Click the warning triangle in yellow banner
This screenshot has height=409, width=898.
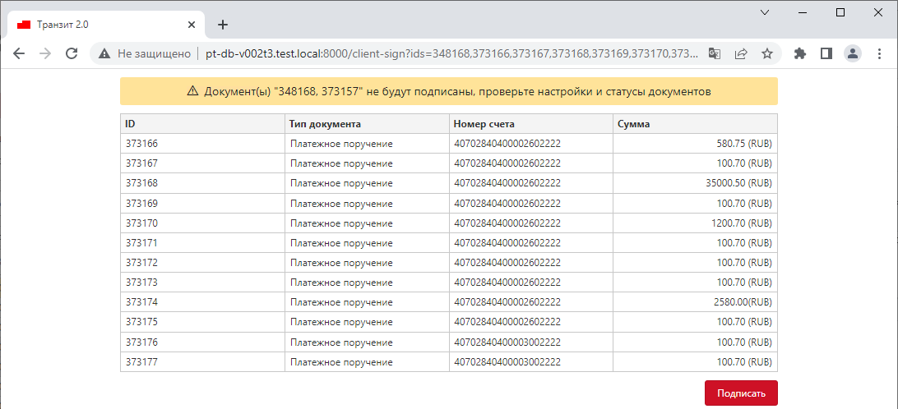[192, 91]
